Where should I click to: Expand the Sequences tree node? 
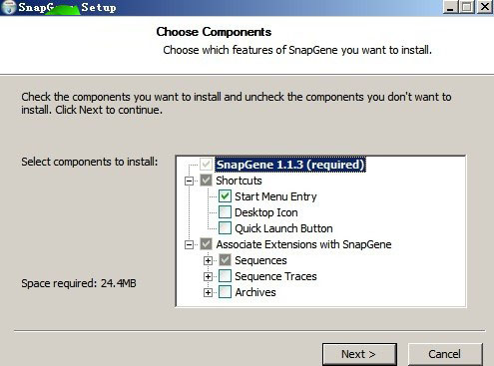(208, 260)
